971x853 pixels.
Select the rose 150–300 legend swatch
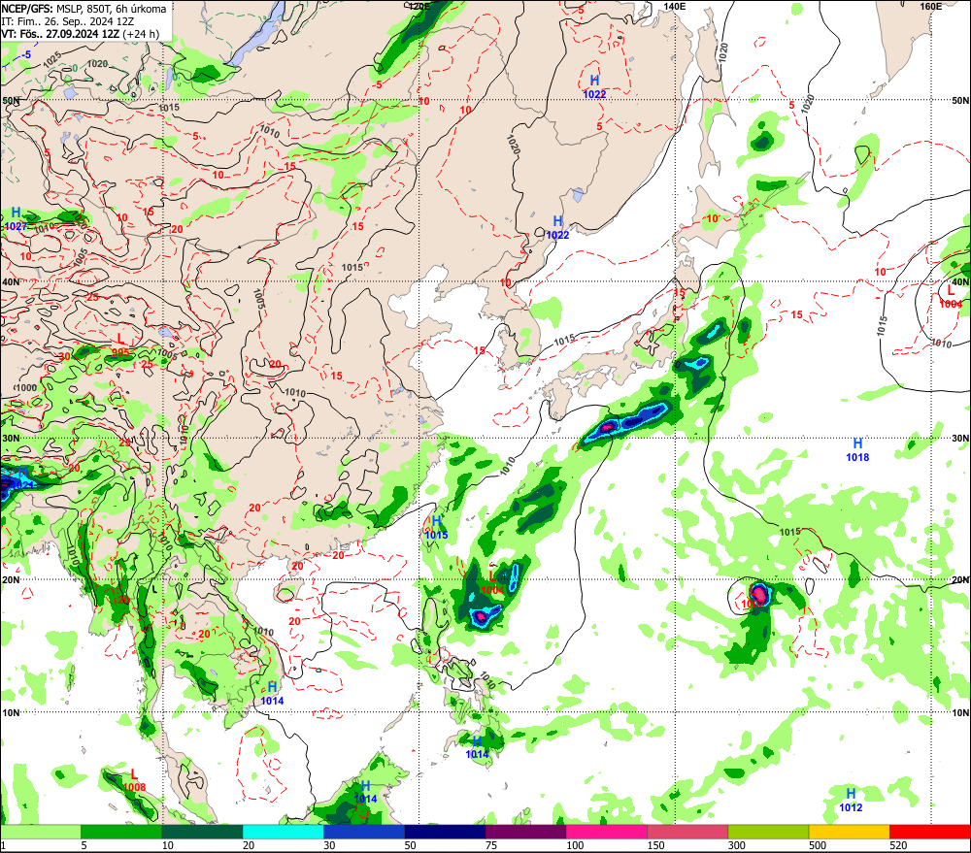coord(687,832)
